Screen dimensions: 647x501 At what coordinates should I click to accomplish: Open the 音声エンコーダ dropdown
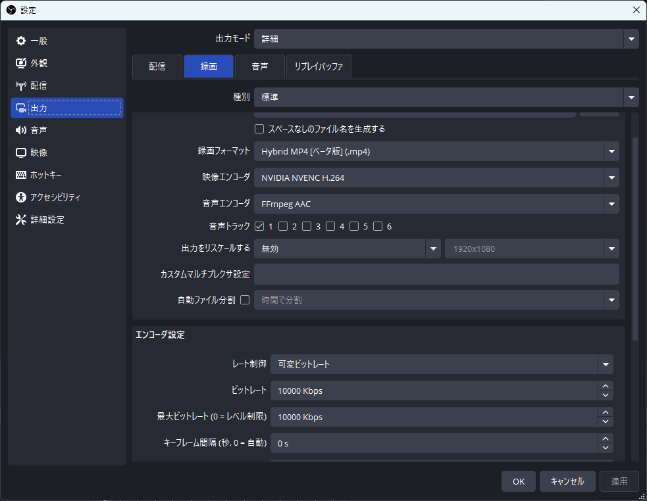point(436,204)
